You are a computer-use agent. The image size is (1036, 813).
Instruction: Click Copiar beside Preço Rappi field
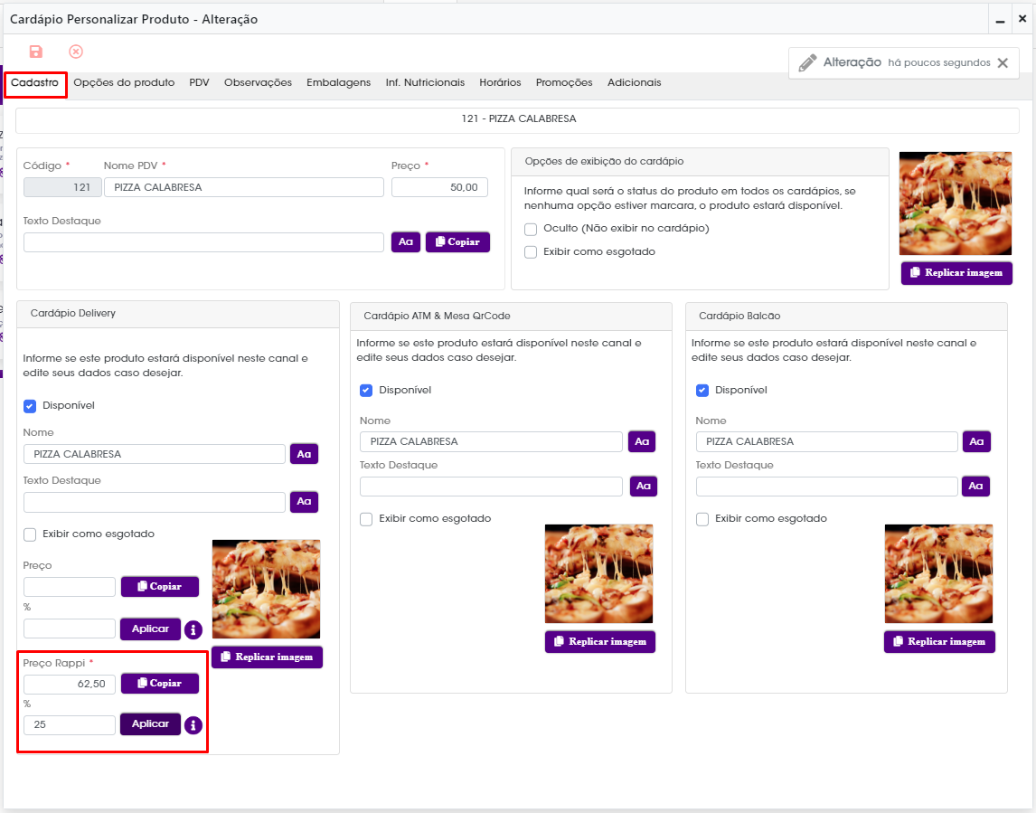coord(160,684)
